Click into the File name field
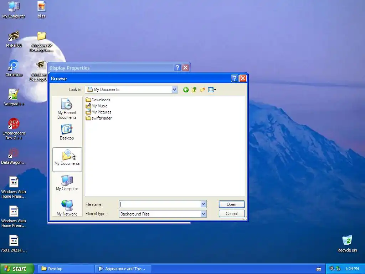Image resolution: width=365 pixels, height=274 pixels. coord(160,204)
